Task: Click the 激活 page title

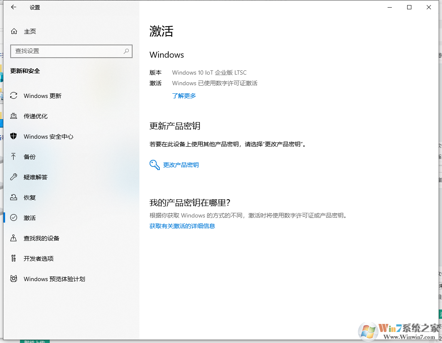Action: click(161, 31)
